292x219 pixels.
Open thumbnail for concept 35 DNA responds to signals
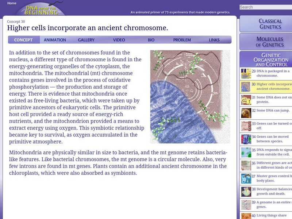(x=246, y=152)
